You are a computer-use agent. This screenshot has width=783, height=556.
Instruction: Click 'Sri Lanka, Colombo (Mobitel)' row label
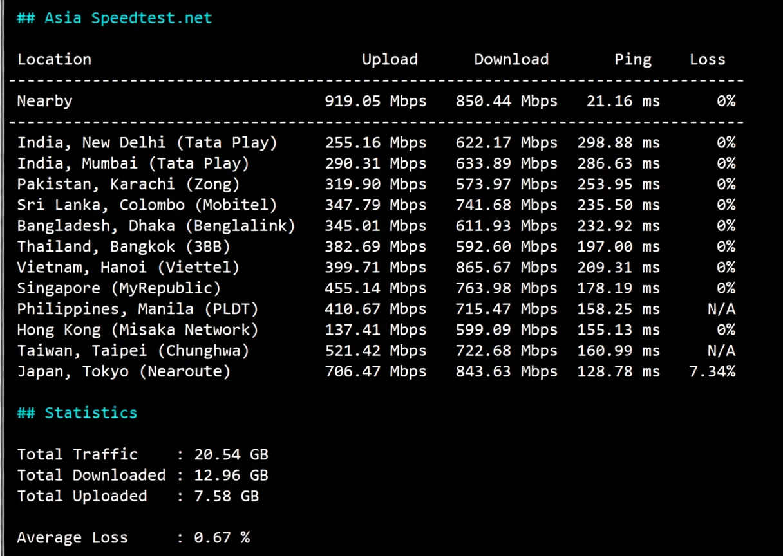tap(147, 205)
